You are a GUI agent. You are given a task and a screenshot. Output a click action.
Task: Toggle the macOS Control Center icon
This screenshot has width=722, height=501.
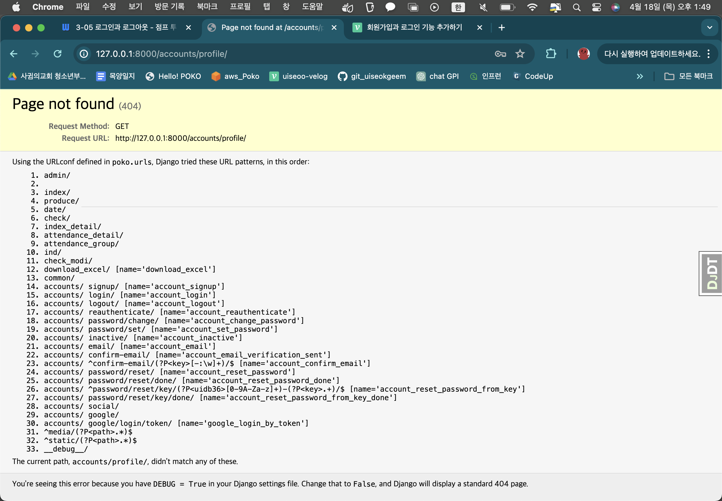[596, 7]
